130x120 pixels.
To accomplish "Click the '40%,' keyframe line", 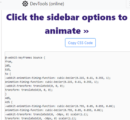I will tap(8, 98).
